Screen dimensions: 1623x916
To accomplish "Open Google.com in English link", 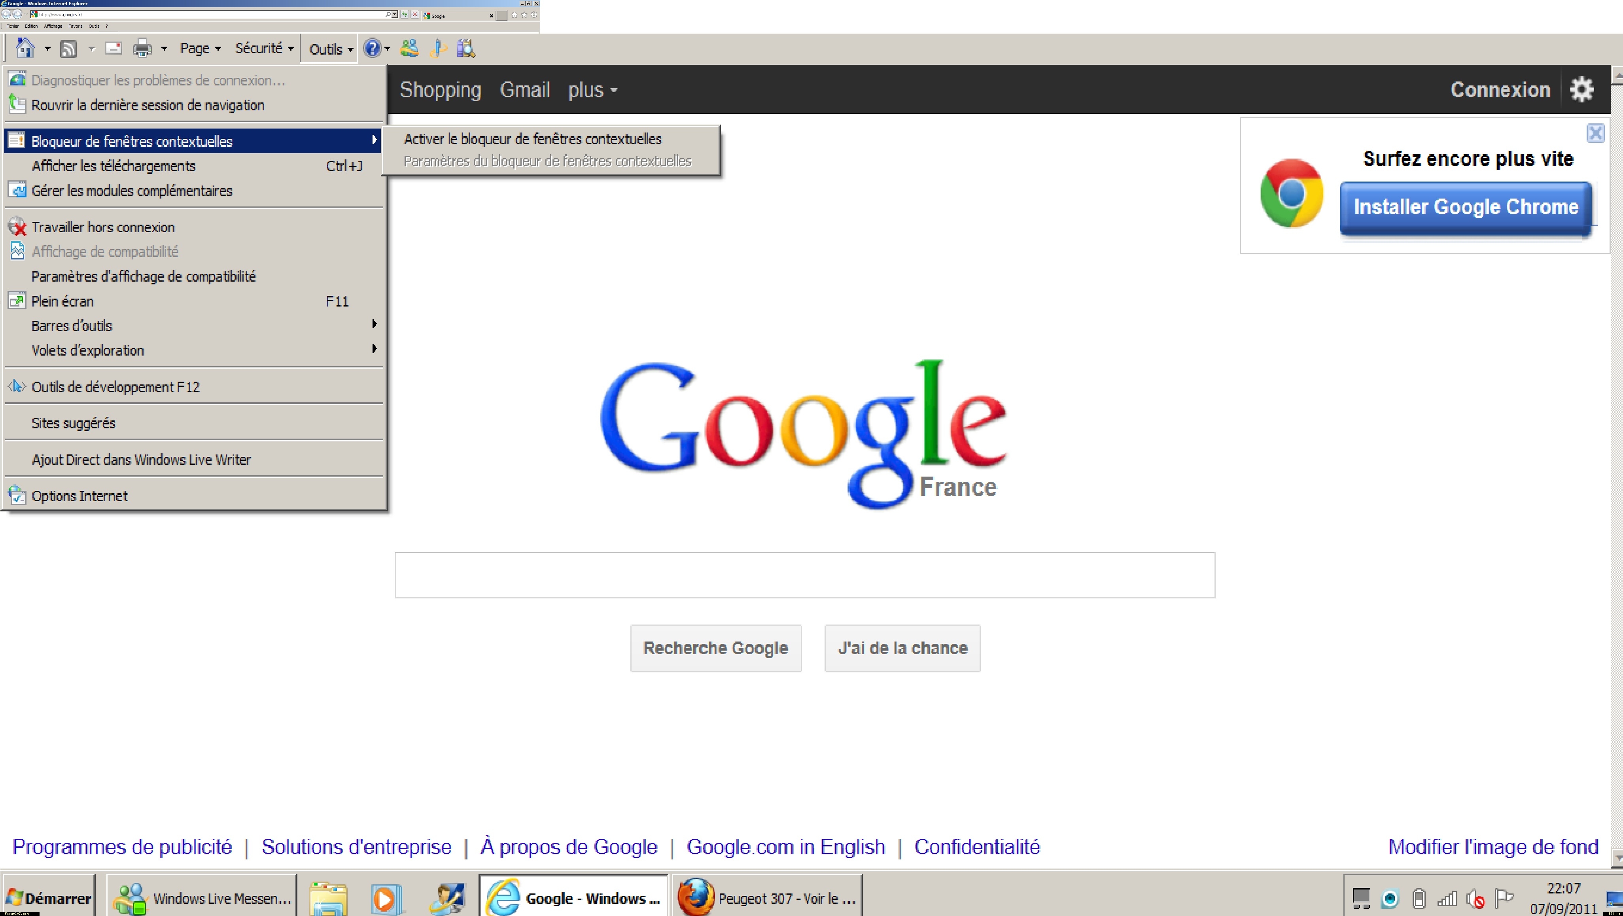I will (x=786, y=847).
